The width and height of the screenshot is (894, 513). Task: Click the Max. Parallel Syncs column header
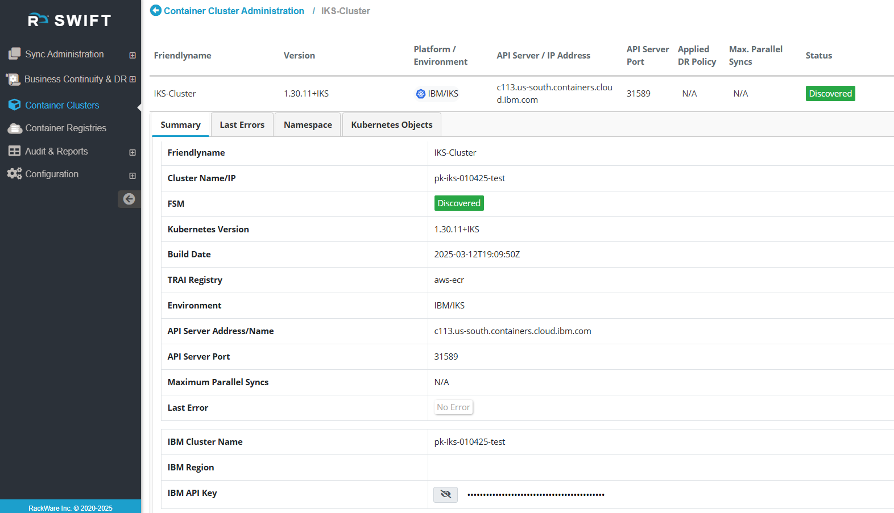click(756, 55)
